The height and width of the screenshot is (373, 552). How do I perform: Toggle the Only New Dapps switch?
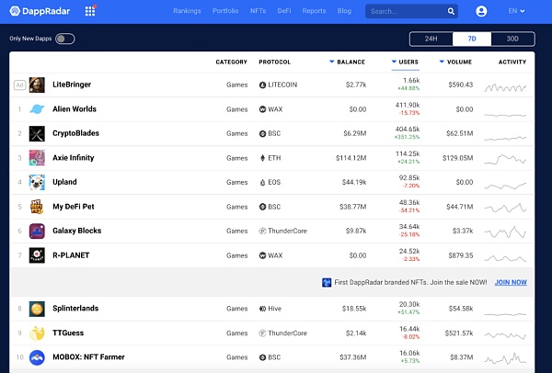64,39
